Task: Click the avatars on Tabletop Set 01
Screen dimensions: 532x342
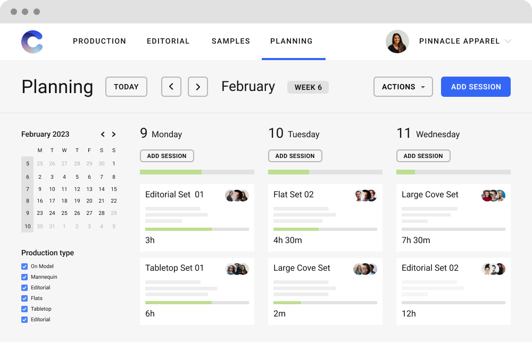Action: coord(237,269)
